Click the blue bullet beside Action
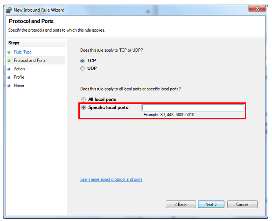This screenshot has width=272, height=221. tap(9, 69)
